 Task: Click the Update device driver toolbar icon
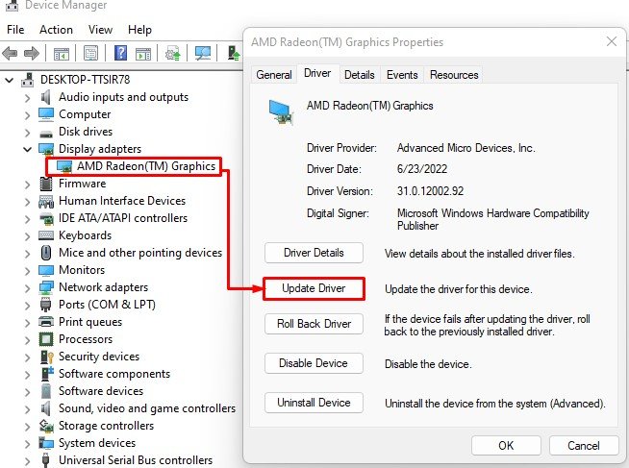click(173, 53)
